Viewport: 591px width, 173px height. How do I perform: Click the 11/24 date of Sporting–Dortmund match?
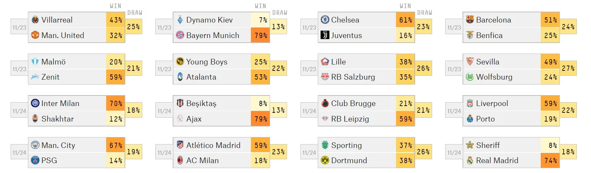(x=309, y=153)
